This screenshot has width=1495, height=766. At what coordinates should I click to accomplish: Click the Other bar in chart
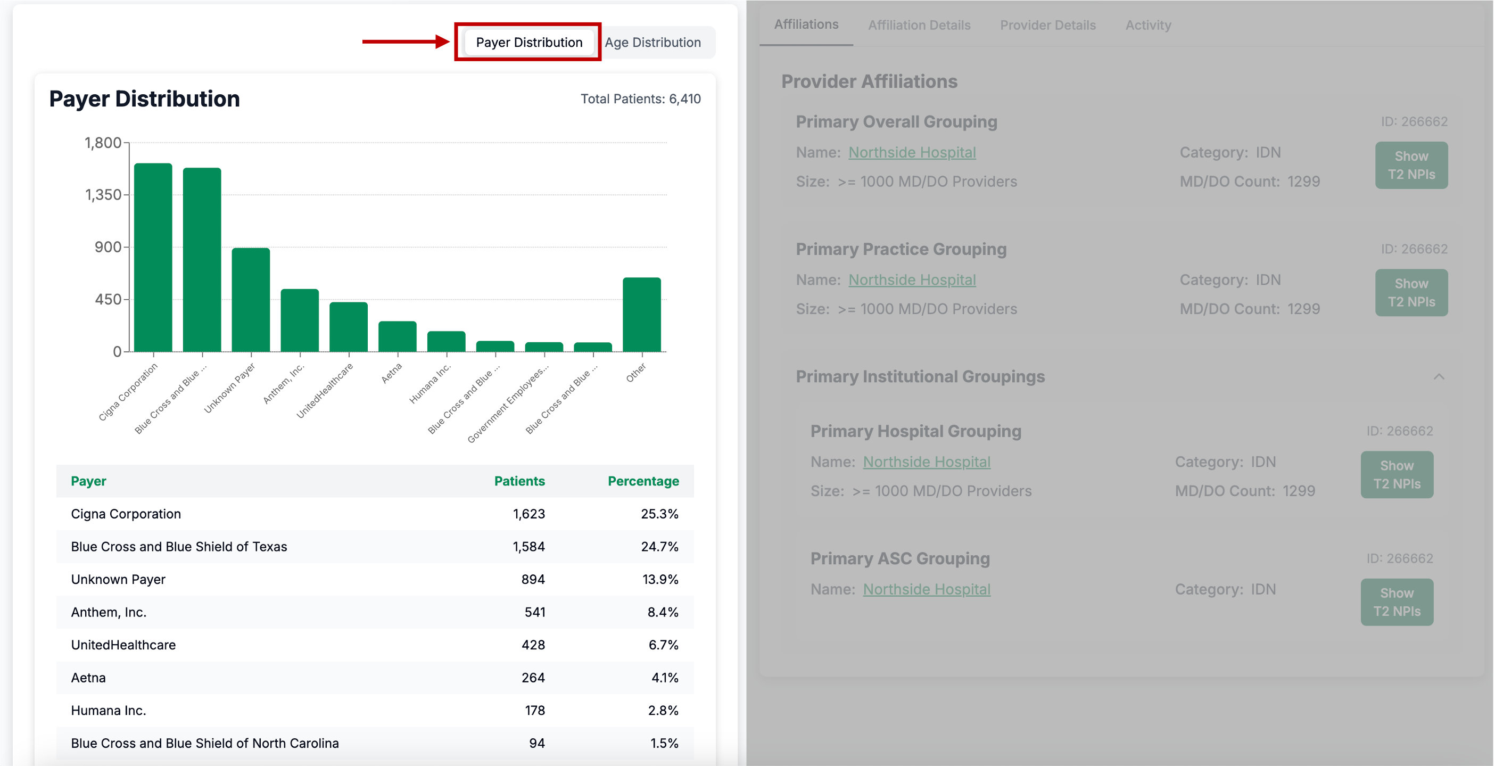(x=641, y=315)
